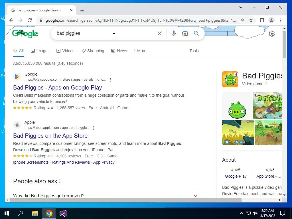Open Bad Piggies - Apps on Google Play
The height and width of the screenshot is (219, 292).
[x=58, y=88]
